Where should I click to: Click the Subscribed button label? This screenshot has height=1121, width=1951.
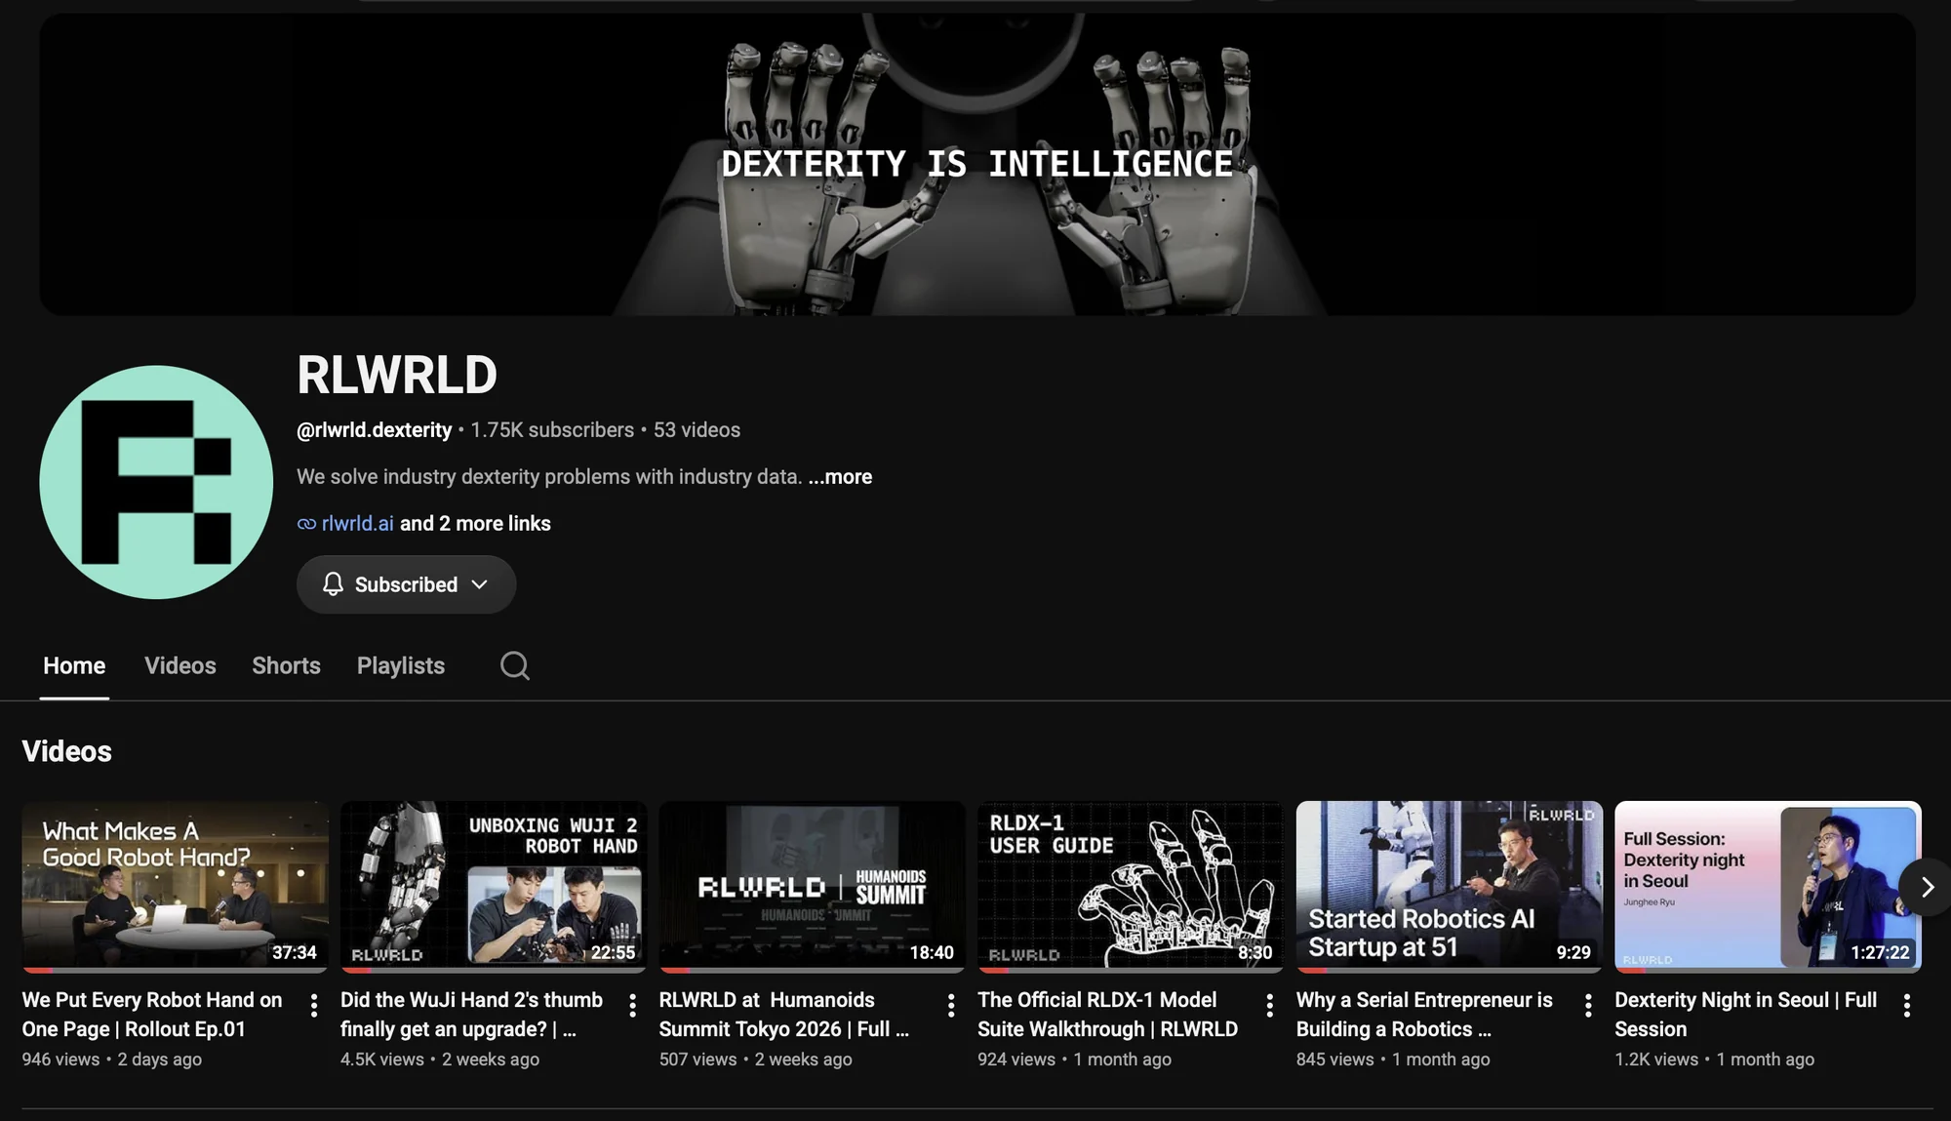[x=406, y=584]
